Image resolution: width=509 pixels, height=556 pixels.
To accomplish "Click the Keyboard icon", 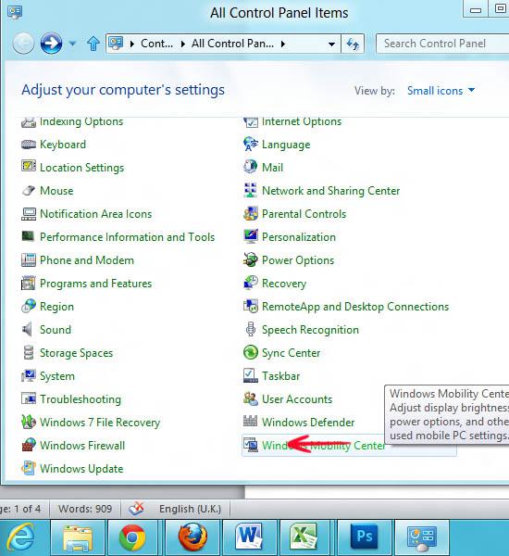I will point(29,145).
